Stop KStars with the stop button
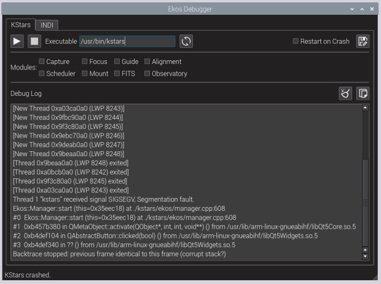The width and height of the screenshot is (381, 284). pos(34,41)
